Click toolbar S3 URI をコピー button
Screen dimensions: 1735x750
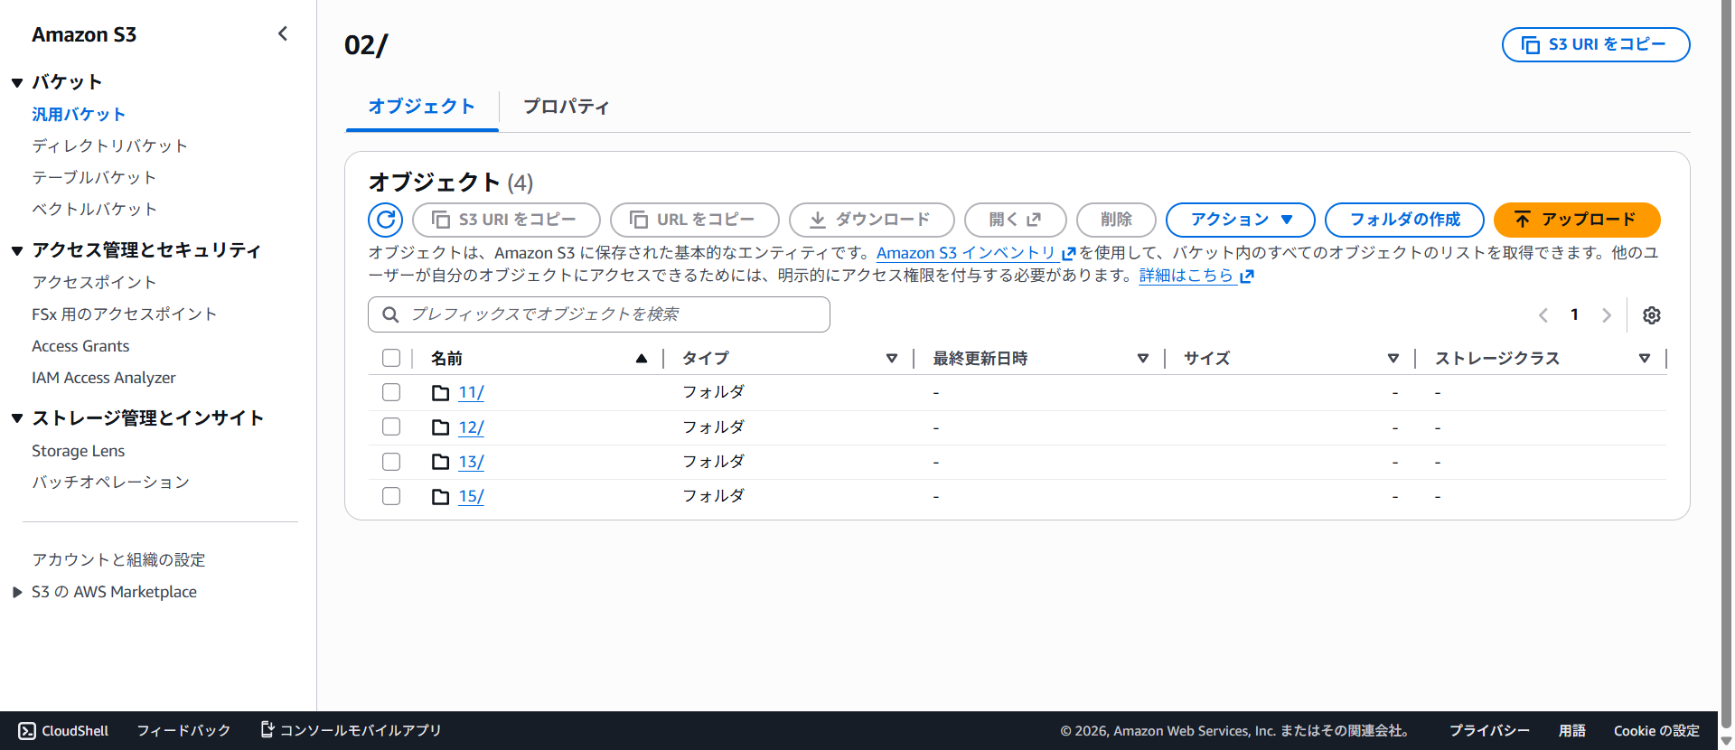click(x=506, y=220)
